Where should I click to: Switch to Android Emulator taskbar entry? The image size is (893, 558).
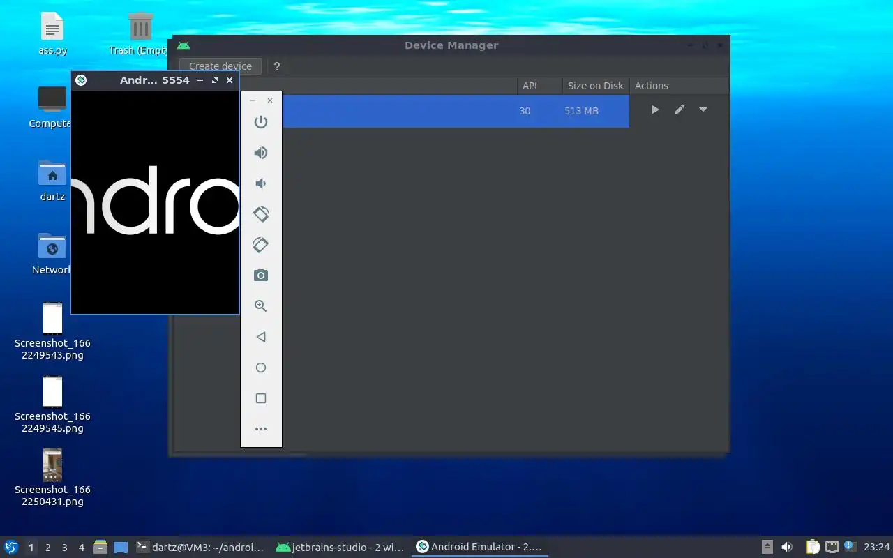pyautogui.click(x=479, y=548)
